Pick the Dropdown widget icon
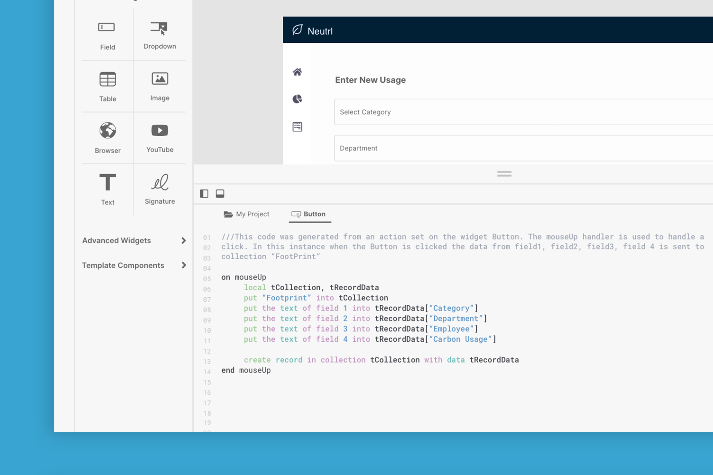 pyautogui.click(x=159, y=28)
